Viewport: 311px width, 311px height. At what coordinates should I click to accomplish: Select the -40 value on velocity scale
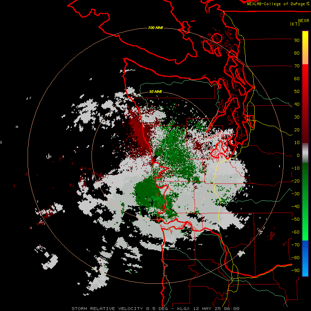[295, 207]
